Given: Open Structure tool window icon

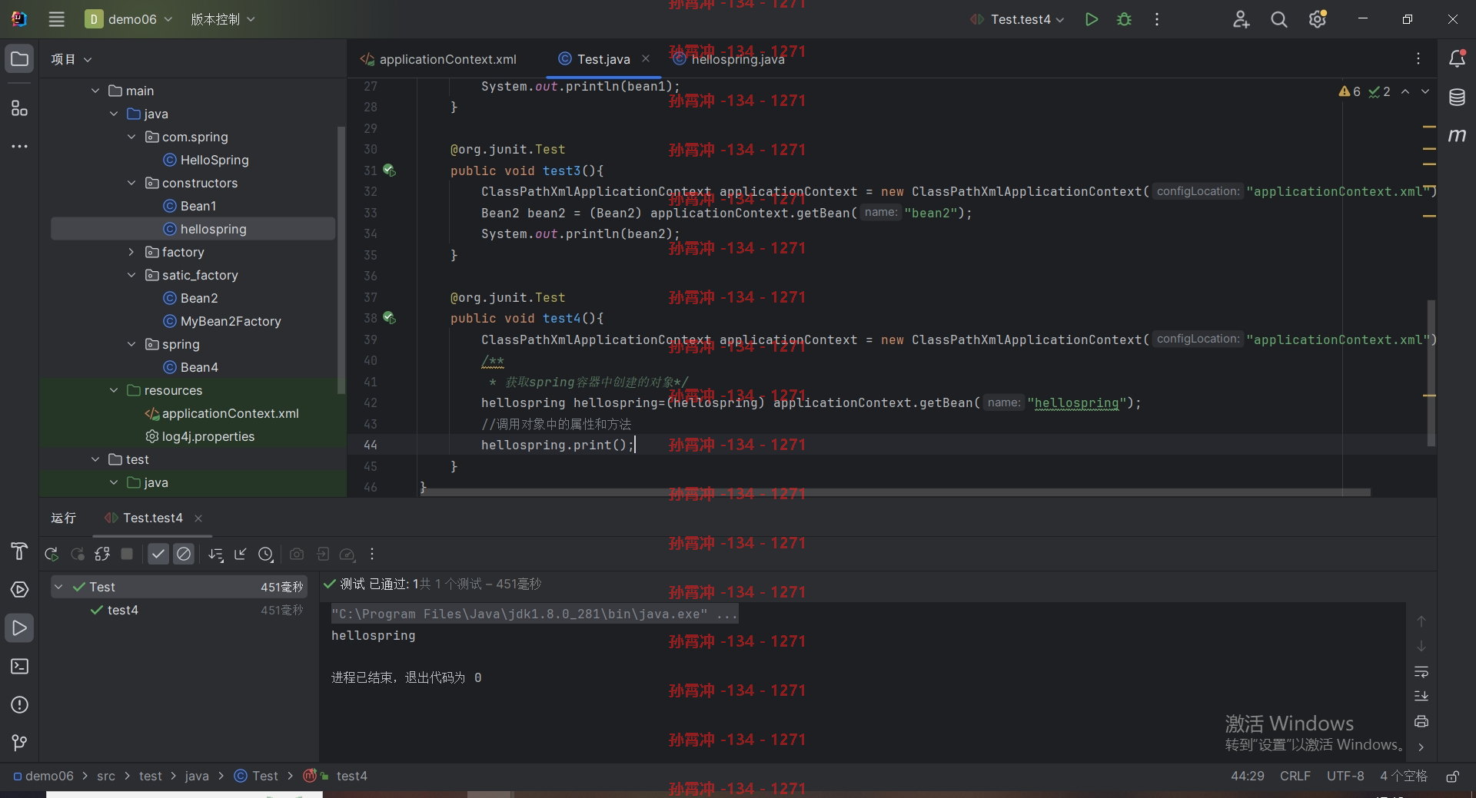Looking at the screenshot, I should (x=19, y=108).
